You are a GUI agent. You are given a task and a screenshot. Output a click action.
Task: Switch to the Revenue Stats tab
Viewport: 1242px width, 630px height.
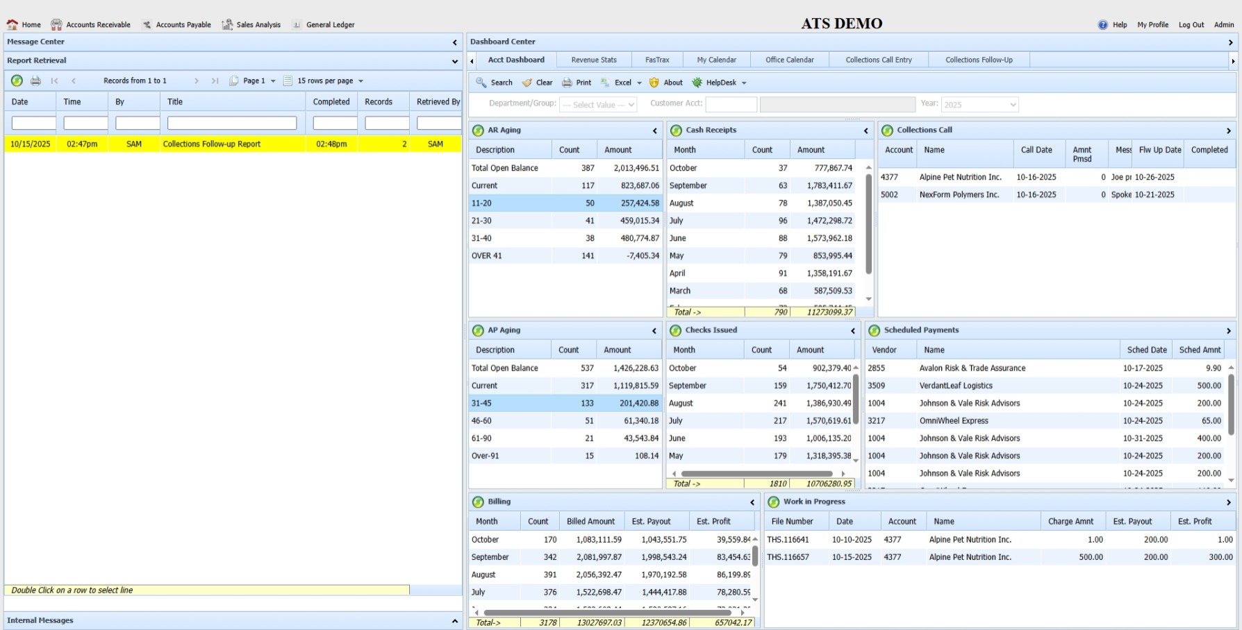coord(593,60)
